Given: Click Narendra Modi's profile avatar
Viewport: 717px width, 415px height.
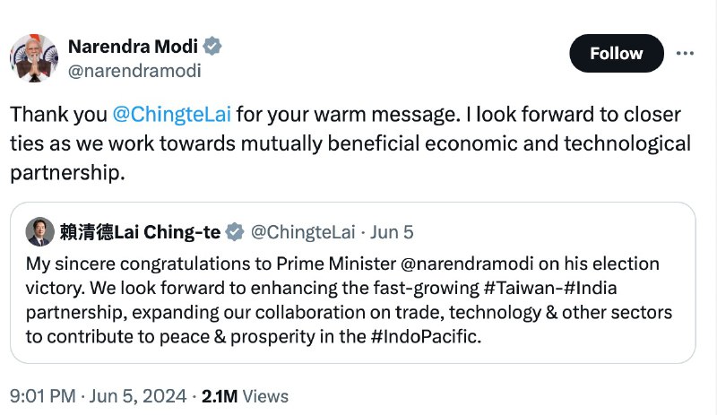Looking at the screenshot, I should tap(34, 57).
